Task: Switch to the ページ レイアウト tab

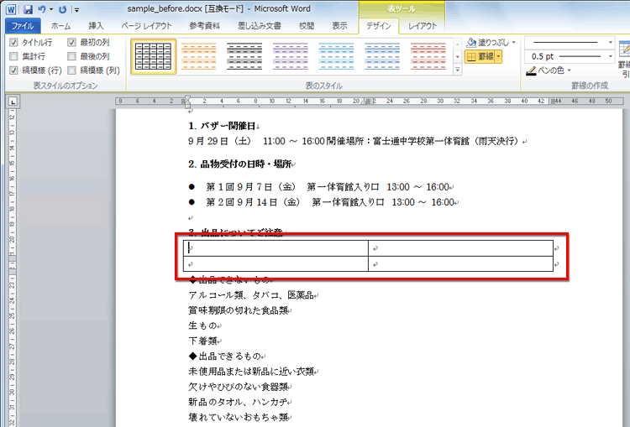Action: pos(147,26)
